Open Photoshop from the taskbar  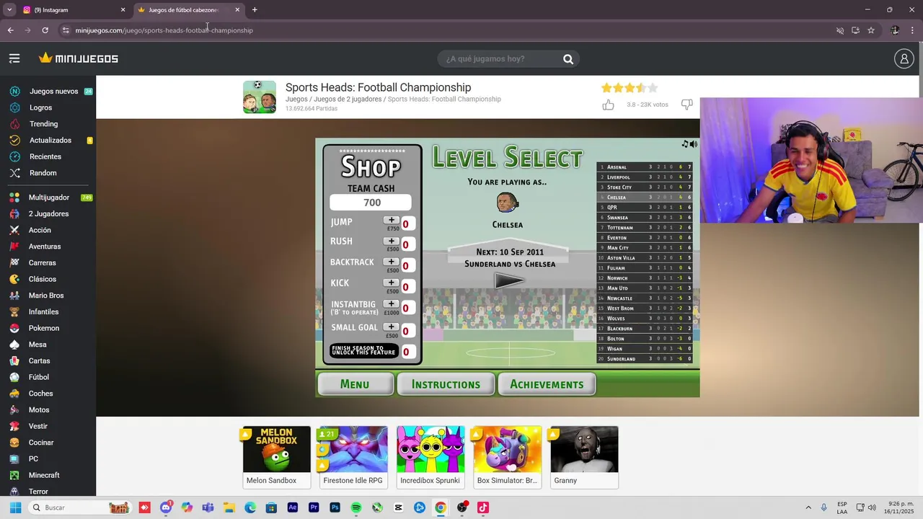click(335, 507)
